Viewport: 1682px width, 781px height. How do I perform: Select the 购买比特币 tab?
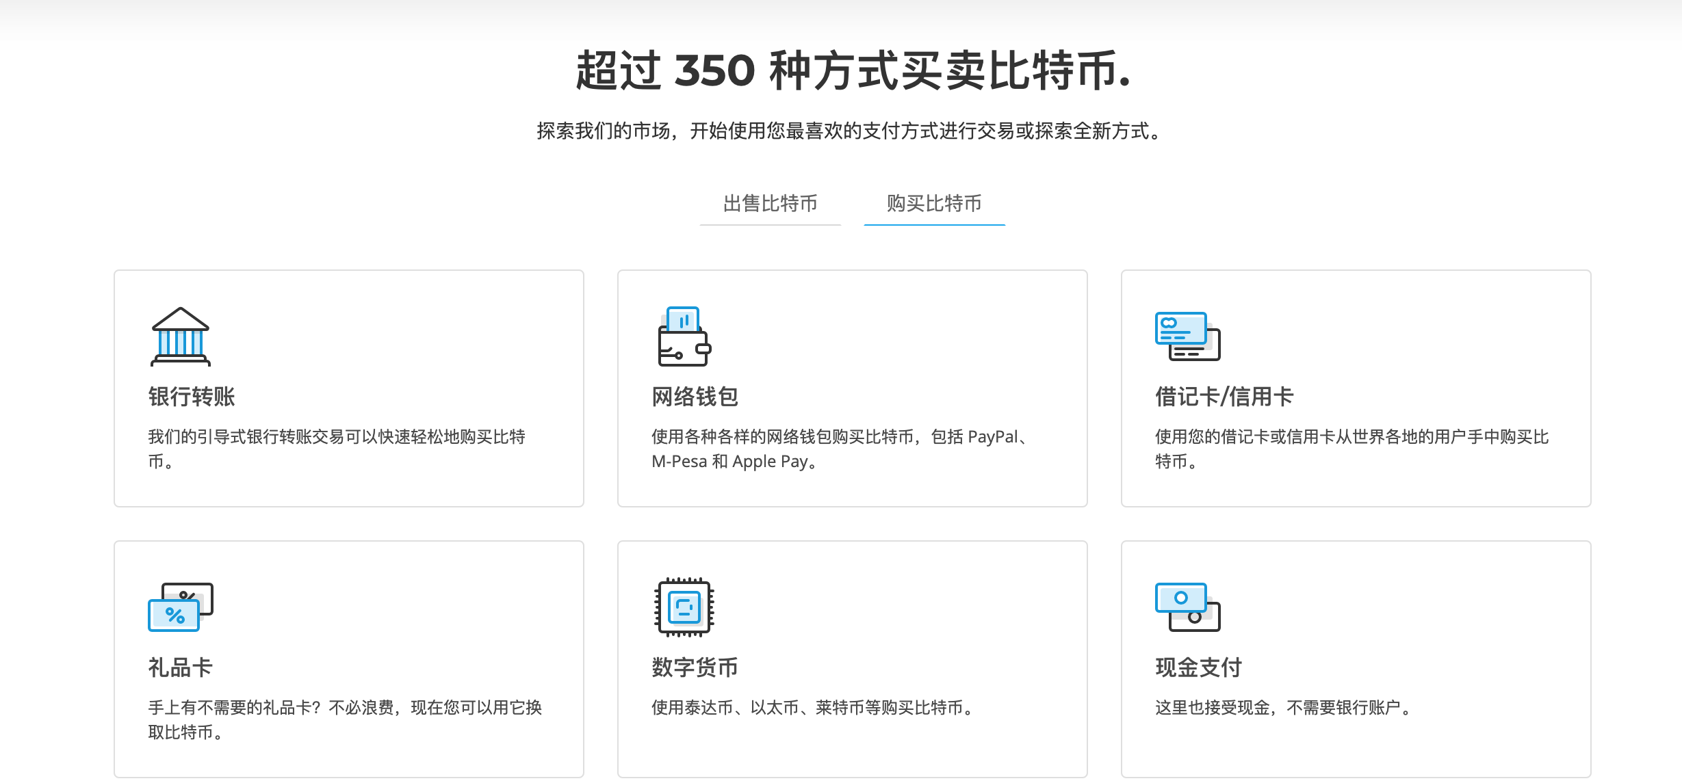933,203
